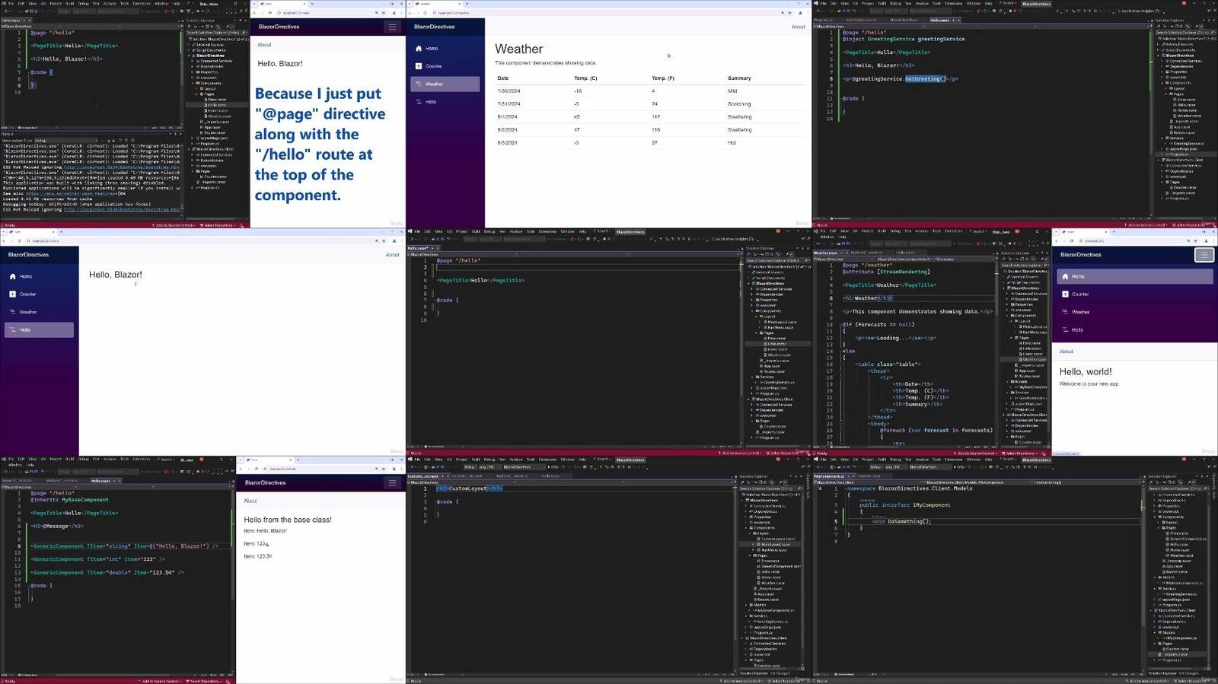The width and height of the screenshot is (1218, 684).
Task: Expand Models folder arrow in Weather.razor Solution Explorer
Action: 1007,381
